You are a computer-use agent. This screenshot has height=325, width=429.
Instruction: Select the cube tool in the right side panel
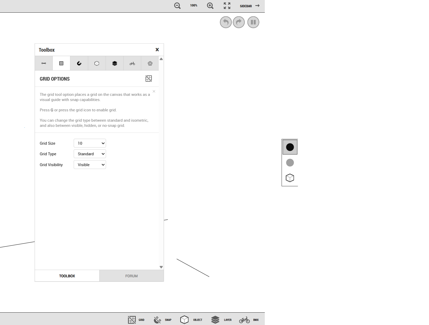coord(290,178)
